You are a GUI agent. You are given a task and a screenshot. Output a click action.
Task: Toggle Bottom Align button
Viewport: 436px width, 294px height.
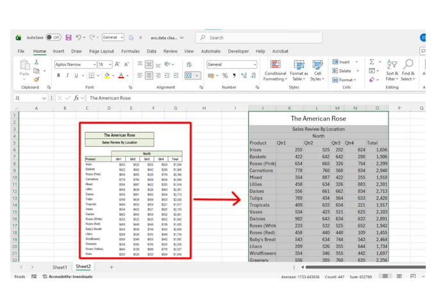click(158, 65)
